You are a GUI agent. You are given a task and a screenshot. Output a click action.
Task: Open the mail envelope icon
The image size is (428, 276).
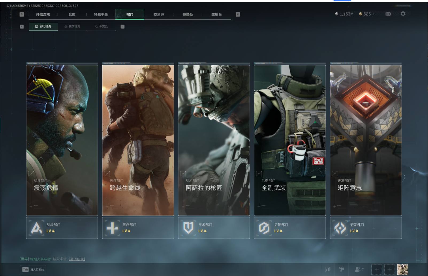[388, 14]
